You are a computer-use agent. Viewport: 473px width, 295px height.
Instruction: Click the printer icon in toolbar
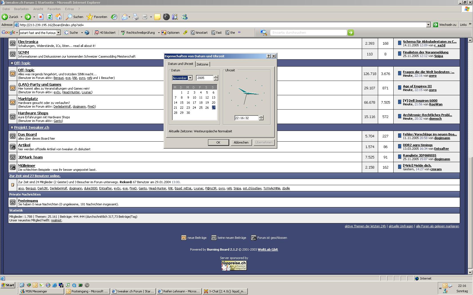[x=136, y=17]
